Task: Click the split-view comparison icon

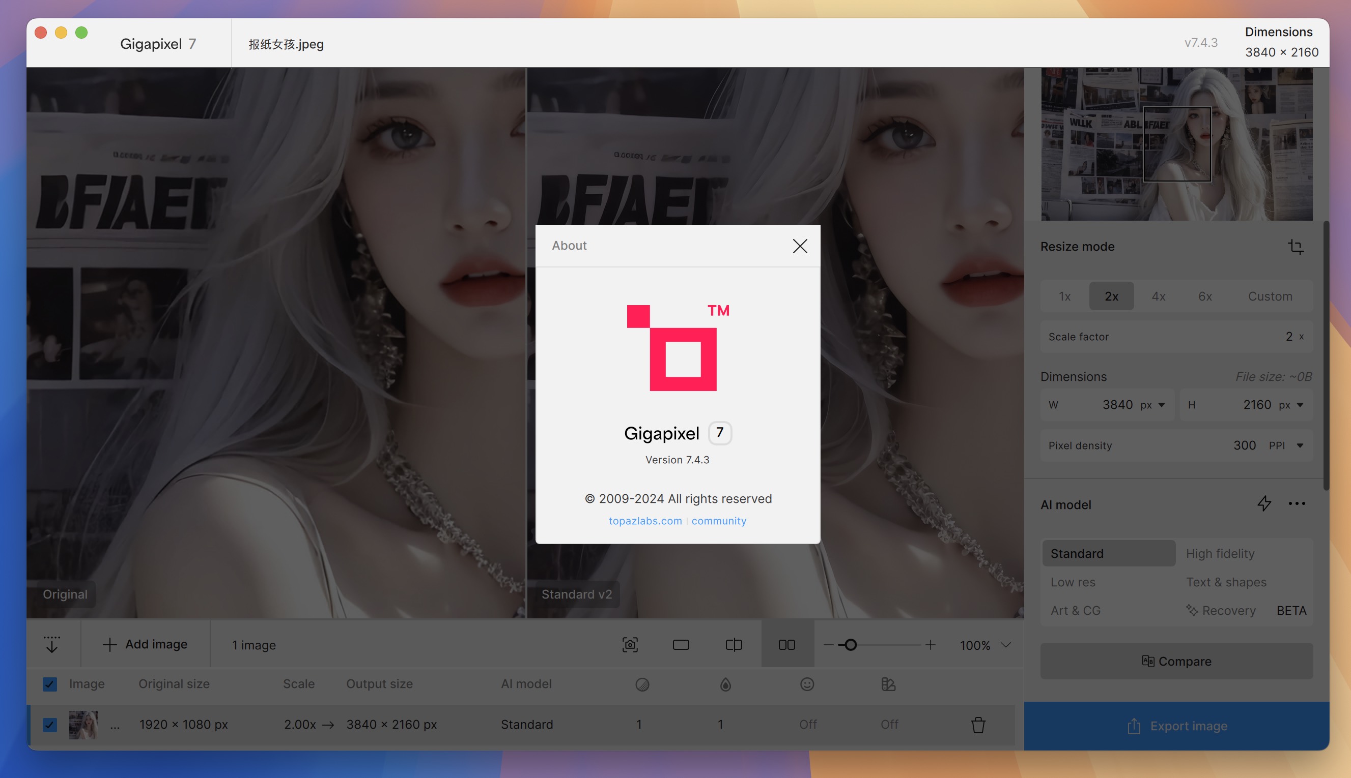Action: (734, 644)
